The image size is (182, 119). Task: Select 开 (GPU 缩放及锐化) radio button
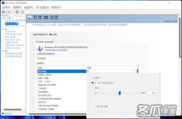click(92, 83)
